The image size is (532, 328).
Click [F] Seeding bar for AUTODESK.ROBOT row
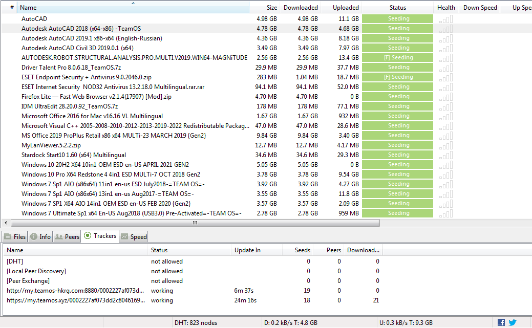[398, 58]
